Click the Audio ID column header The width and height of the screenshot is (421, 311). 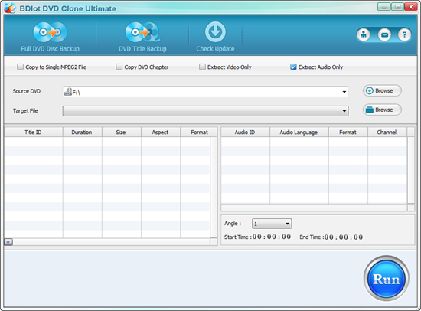[x=245, y=133]
